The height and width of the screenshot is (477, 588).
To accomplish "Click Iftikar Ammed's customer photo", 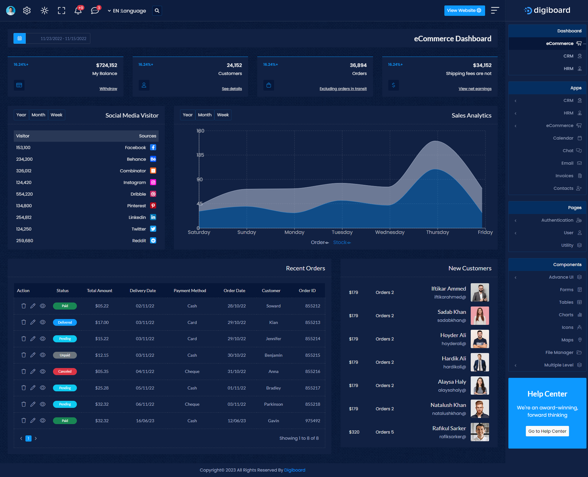I will click(x=480, y=293).
